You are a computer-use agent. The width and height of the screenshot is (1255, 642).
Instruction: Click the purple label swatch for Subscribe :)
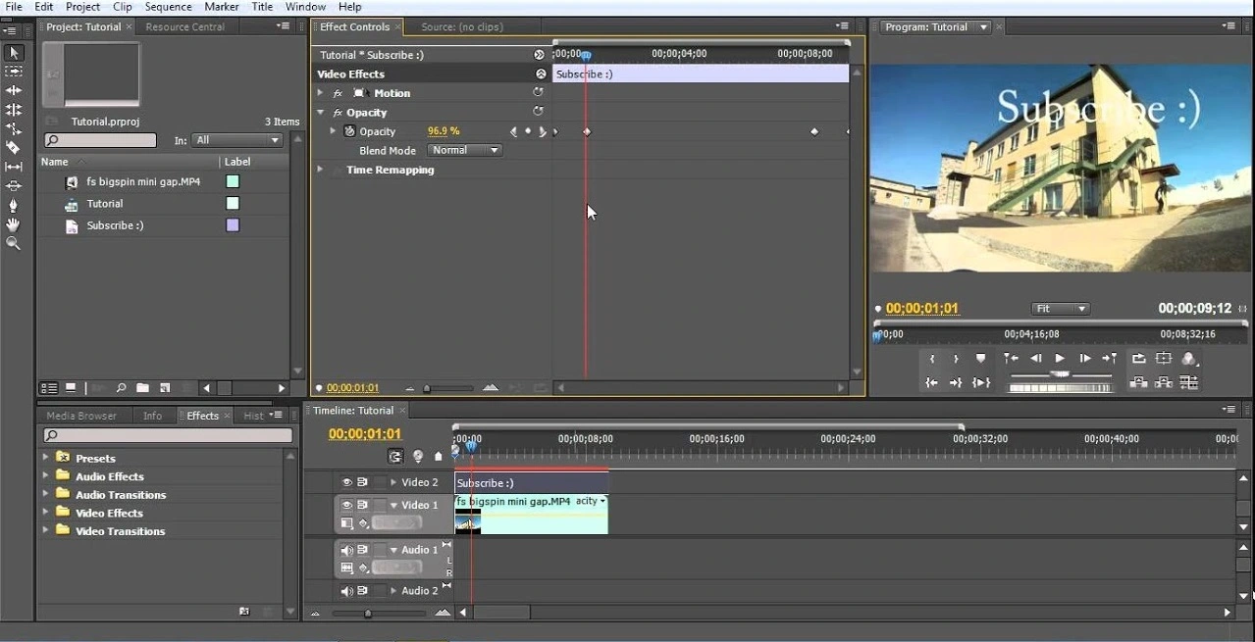pyautogui.click(x=233, y=225)
